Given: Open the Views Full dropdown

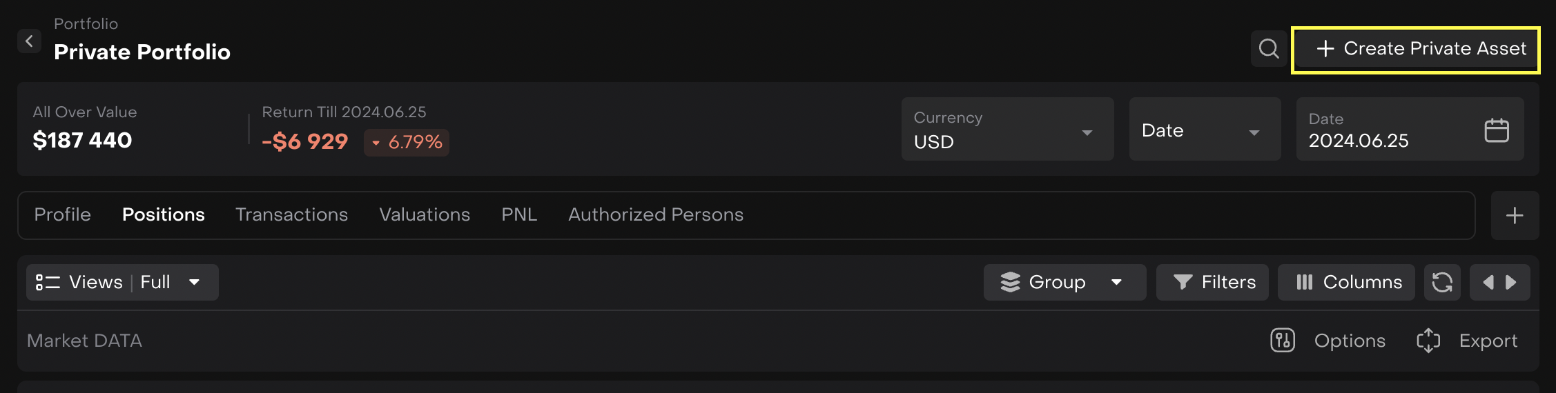Looking at the screenshot, I should pos(122,282).
